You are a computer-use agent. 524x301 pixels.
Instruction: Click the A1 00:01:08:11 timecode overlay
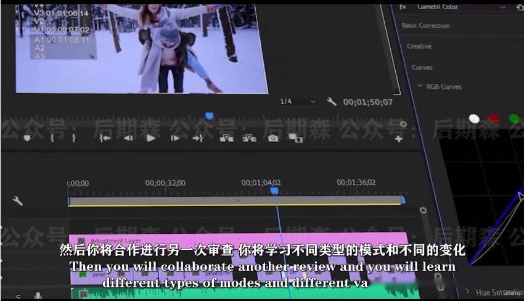62,40
